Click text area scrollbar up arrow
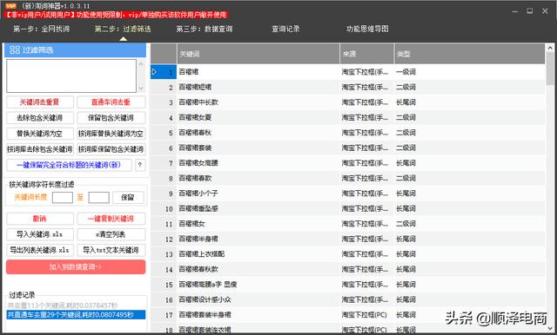The image size is (557, 335). tap(141, 64)
